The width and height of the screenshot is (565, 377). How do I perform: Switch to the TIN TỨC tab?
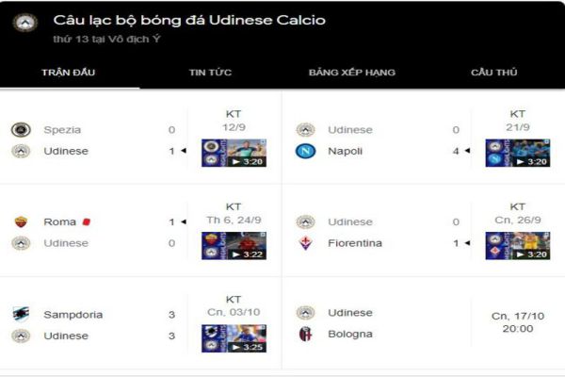pyautogui.click(x=210, y=73)
